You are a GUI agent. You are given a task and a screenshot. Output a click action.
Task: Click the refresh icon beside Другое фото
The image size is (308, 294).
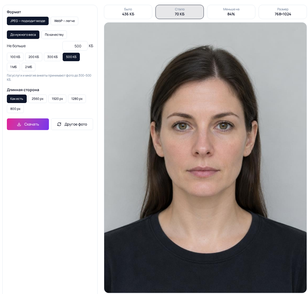pyautogui.click(x=59, y=124)
